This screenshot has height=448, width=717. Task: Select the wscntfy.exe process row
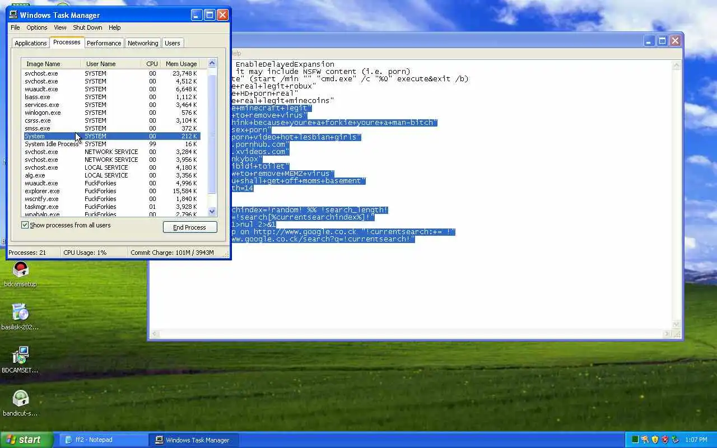coord(111,199)
